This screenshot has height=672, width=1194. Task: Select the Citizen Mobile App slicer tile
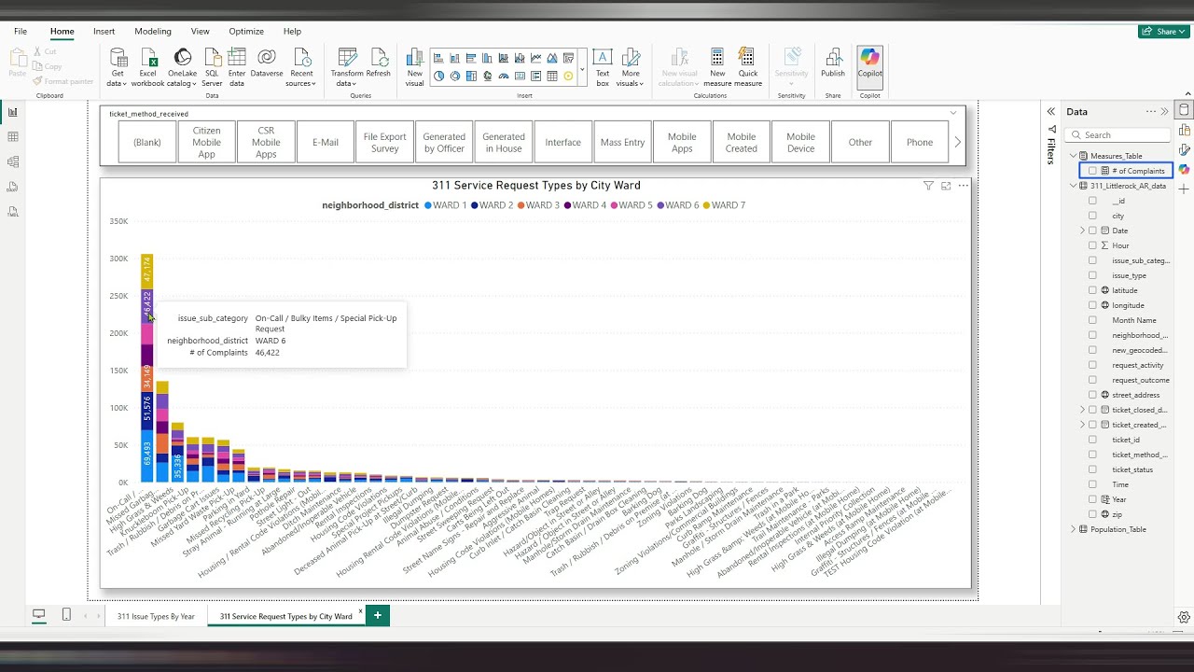[x=206, y=143]
